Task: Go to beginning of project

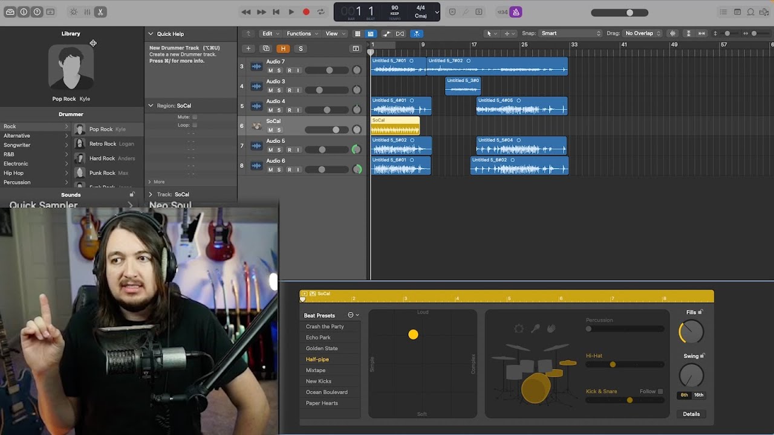Action: (276, 11)
